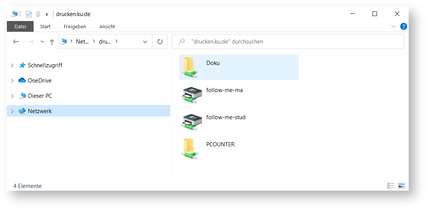Select the follow-me-ma printer icon
This screenshot has width=427, height=209.
coord(191,94)
